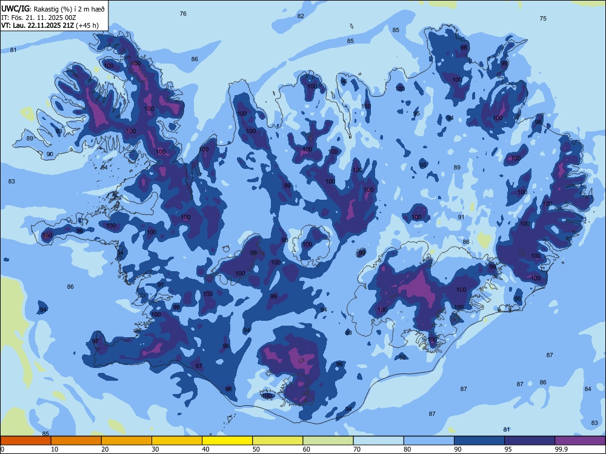
Task: Pick the 70–80 pale blue legend swatch
Action: point(378,441)
